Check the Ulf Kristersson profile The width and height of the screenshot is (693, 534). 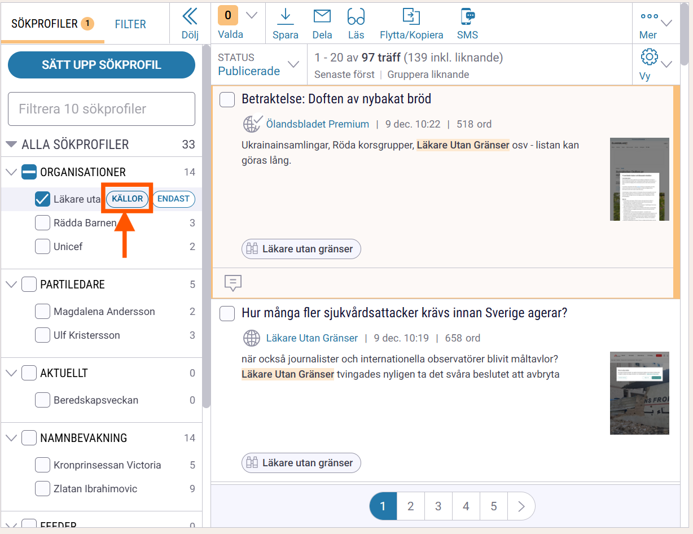click(x=42, y=335)
